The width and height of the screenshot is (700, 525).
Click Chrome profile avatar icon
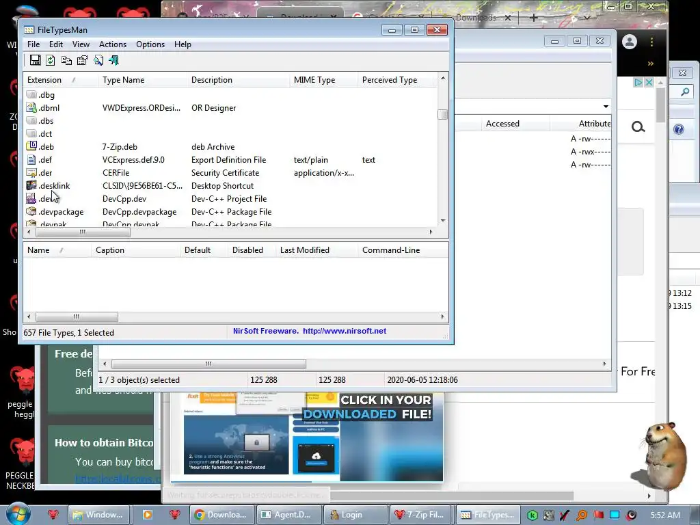pyautogui.click(x=630, y=42)
